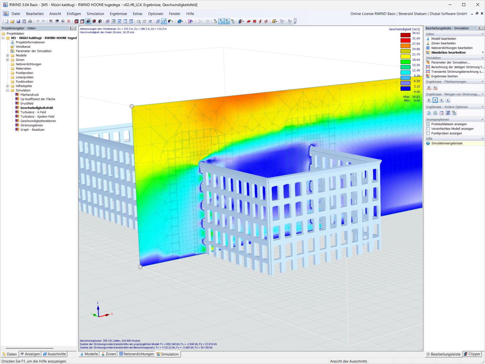Viewport: 485px width, 364px height.
Task: Start Berechnung der stetigen Strömung
Action: (x=458, y=67)
